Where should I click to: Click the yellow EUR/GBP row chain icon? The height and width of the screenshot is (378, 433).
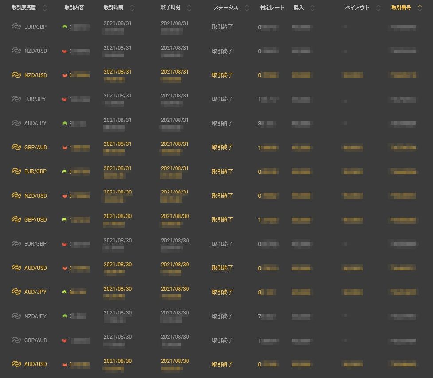(x=16, y=171)
